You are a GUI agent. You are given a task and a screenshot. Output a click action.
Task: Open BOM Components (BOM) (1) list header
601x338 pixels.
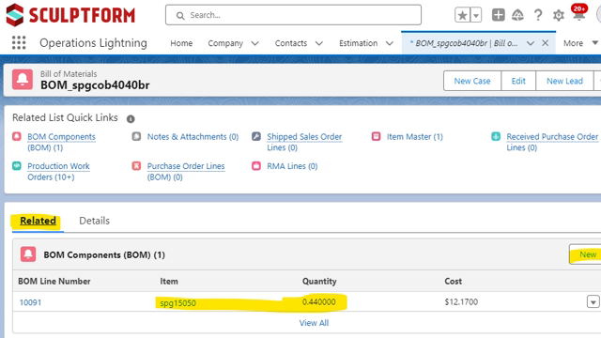click(x=104, y=254)
